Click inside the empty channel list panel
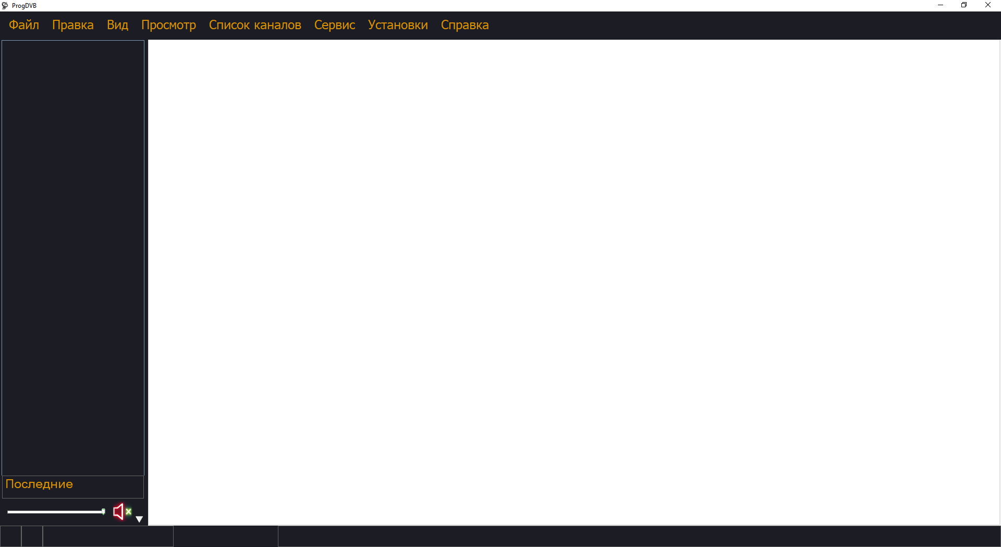Viewport: 1001px width, 547px height. [73, 256]
